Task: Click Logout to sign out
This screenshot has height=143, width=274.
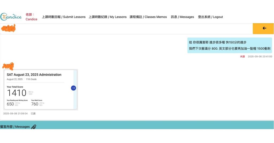Action: pos(210,17)
